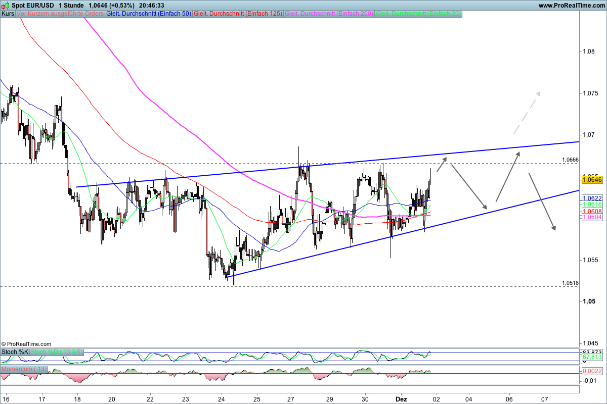Click the -0,01 momentum axis label
Screen dimensions: 607x404
[589, 380]
